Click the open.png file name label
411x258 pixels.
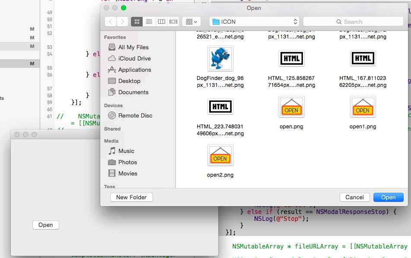(291, 127)
